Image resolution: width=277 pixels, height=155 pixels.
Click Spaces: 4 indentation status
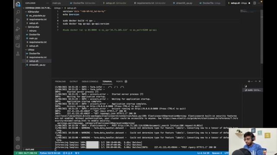point(217,153)
